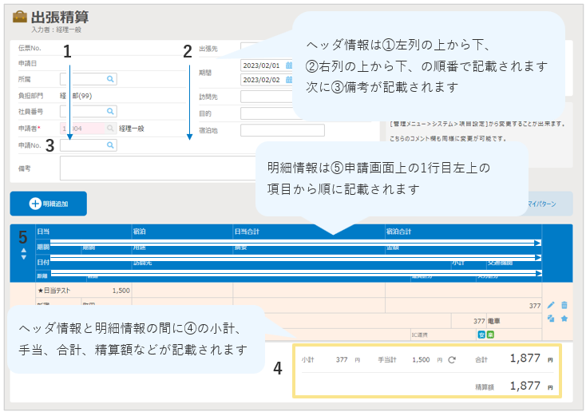Click the search icon in 社員番号 field
586x412 pixels.
[x=110, y=111]
